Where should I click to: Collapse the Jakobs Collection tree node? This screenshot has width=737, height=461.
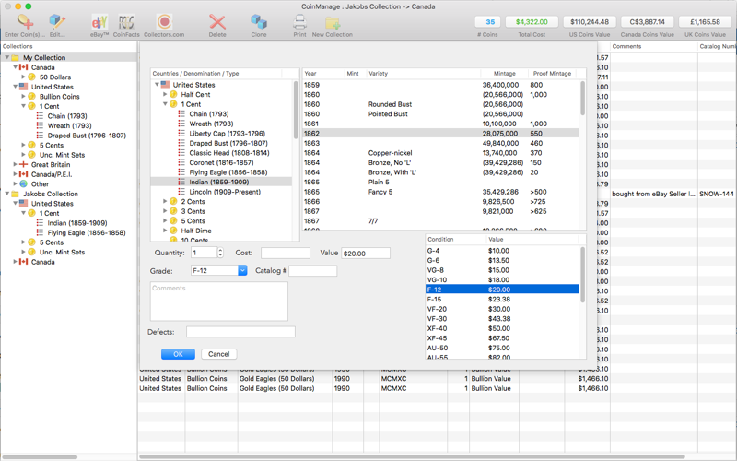(7, 194)
